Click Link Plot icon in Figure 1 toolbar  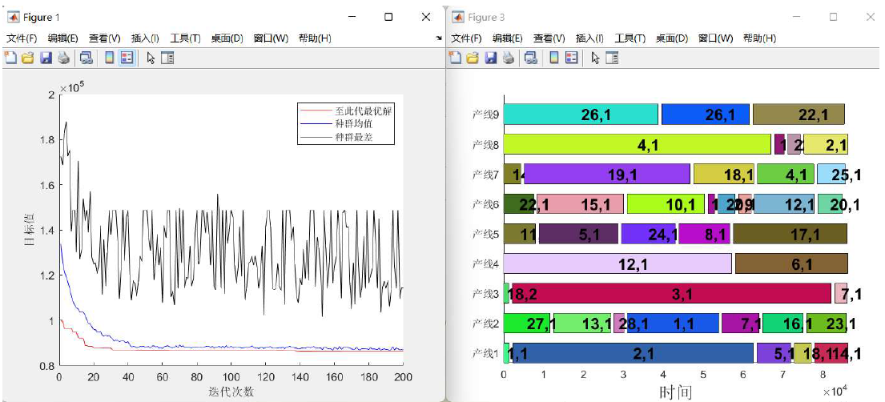point(86,58)
